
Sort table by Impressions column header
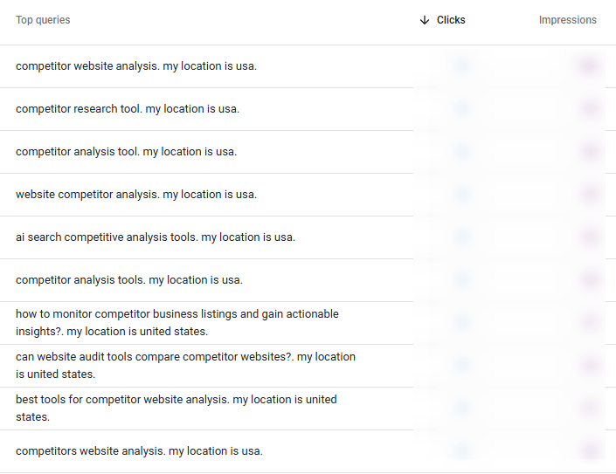tap(567, 20)
